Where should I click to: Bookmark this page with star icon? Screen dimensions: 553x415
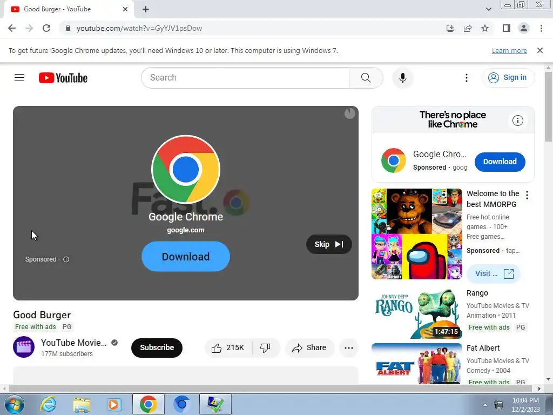coord(485,28)
